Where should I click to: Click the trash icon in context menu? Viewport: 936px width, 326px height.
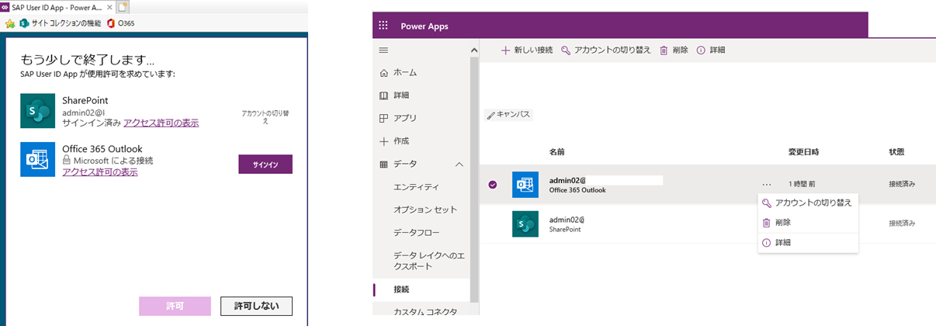(x=767, y=223)
